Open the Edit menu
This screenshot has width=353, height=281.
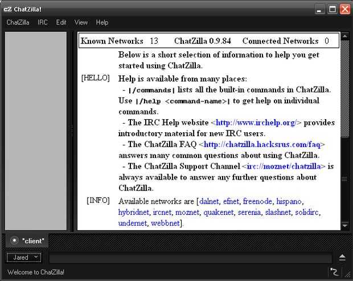point(61,22)
